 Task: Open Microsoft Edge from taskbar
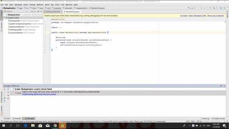[25, 126]
